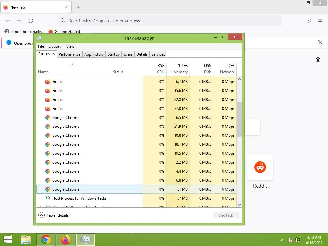Screen dimensions: 328x246
Task: Click the Task Manager title bar icon
Action: (39, 38)
